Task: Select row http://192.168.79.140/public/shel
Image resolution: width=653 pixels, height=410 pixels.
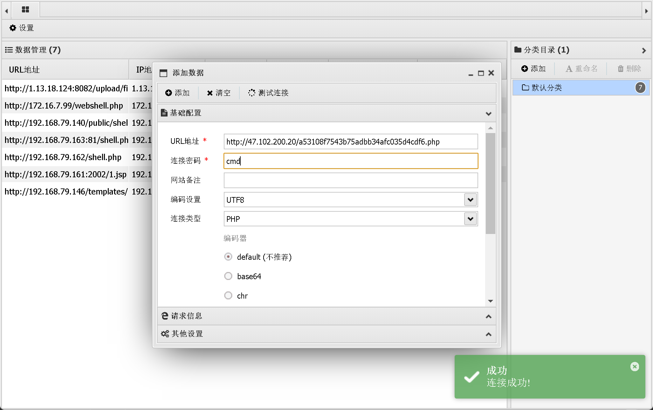Action: coord(66,123)
